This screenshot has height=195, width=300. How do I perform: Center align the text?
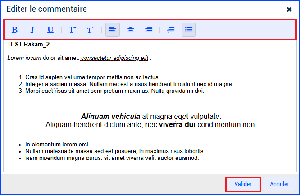click(131, 30)
